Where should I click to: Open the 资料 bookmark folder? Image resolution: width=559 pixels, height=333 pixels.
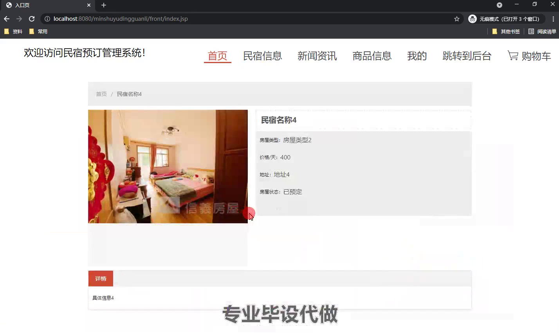pos(13,31)
